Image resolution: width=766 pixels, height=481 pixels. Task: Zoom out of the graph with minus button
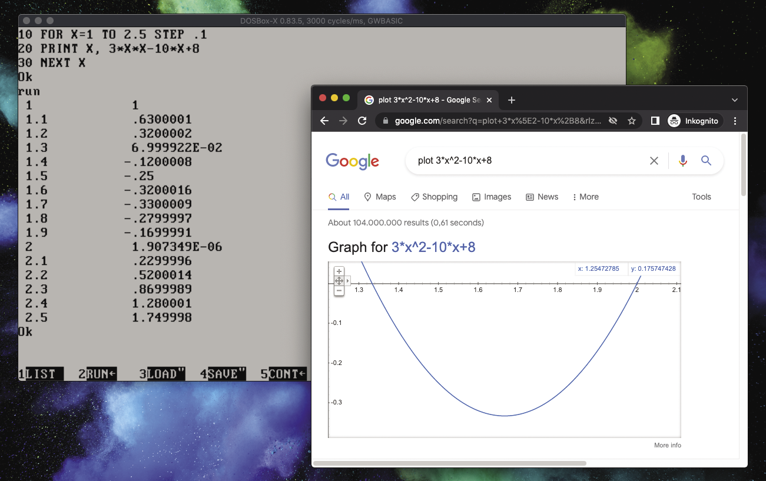[339, 291]
